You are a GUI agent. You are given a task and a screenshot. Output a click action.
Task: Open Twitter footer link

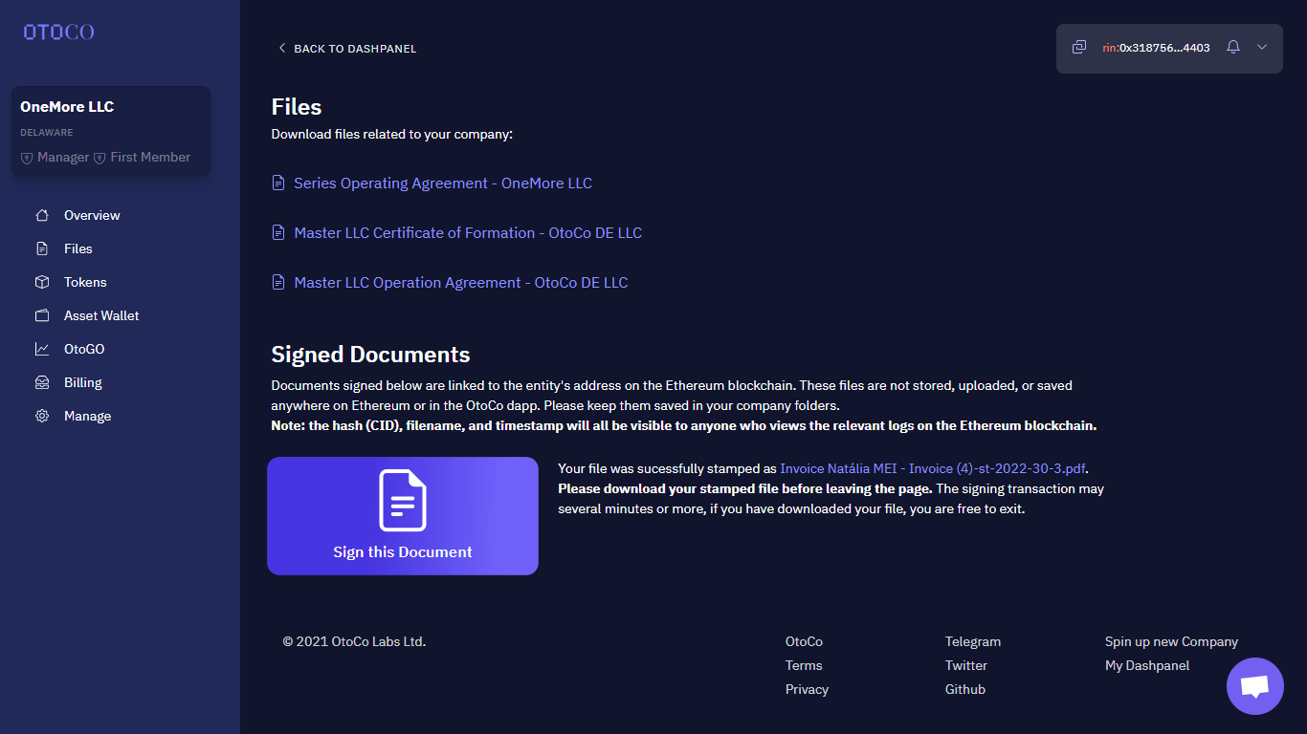966,665
